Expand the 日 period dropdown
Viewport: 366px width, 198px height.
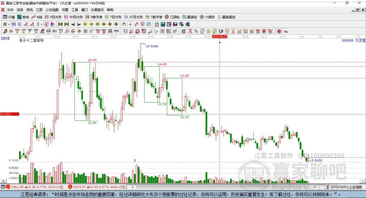(9, 24)
